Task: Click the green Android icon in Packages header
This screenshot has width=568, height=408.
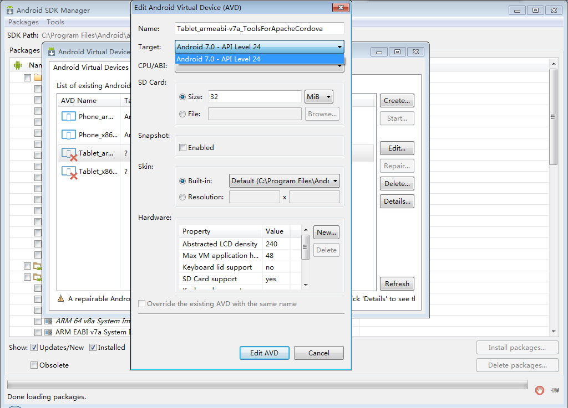Action: (17, 65)
